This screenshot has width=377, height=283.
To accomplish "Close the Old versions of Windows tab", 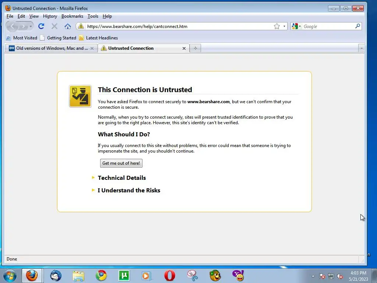I will (92, 48).
